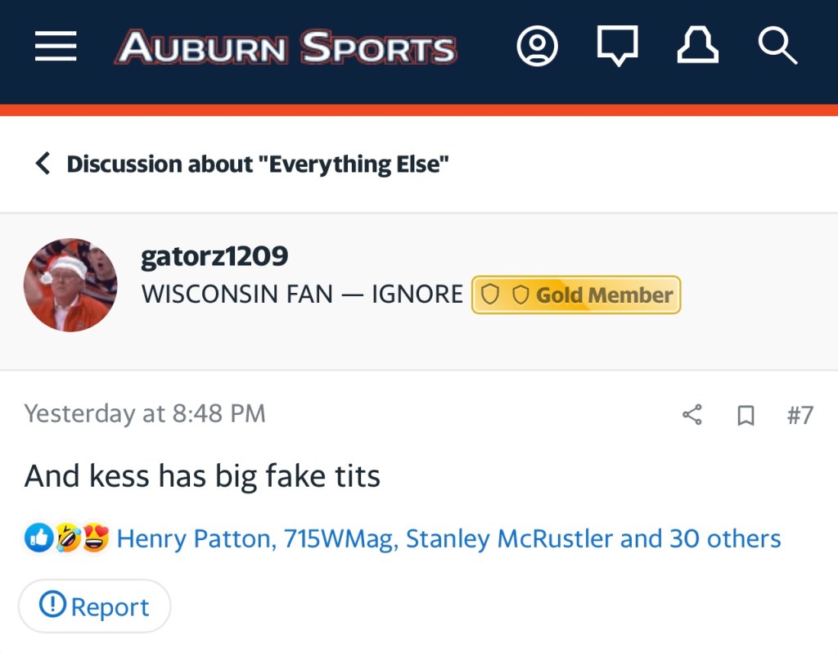Click the Gold Member badge
Screen dimensions: 838x653
point(576,295)
